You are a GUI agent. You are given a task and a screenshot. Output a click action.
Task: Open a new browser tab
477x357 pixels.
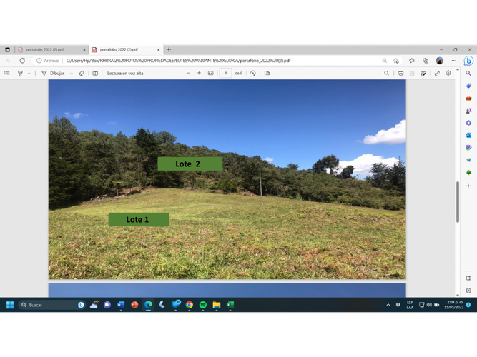point(169,49)
